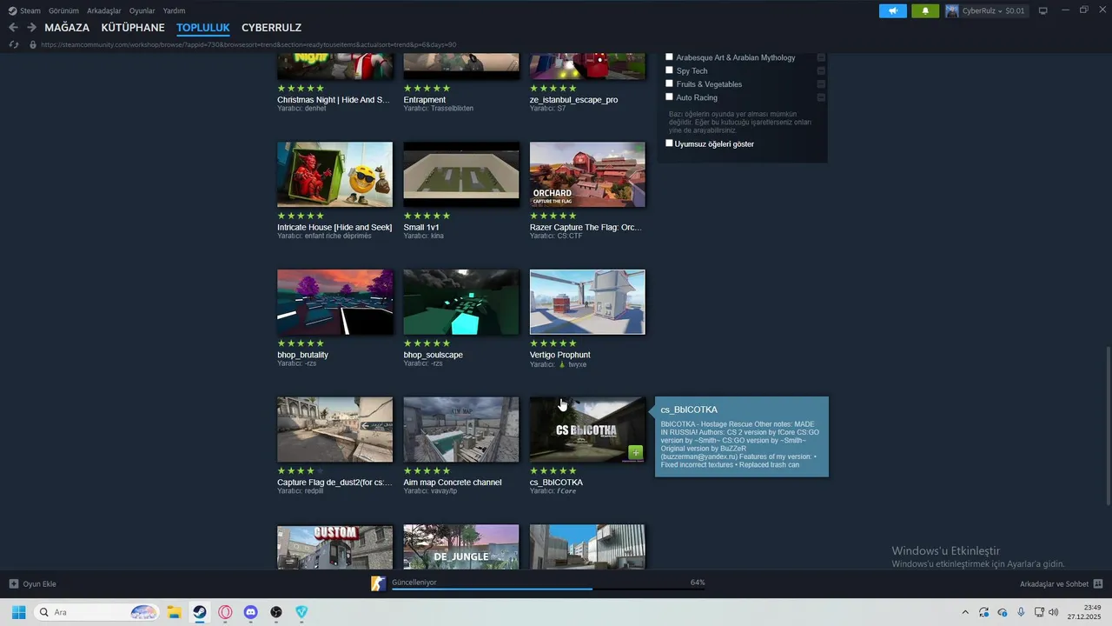Image resolution: width=1112 pixels, height=626 pixels.
Task: Click the Steam URL address bar
Action: point(248,44)
